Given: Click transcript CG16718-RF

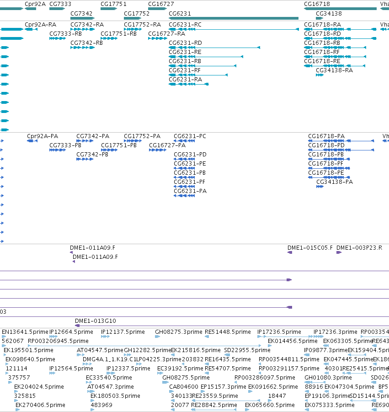Looking at the screenshot, I should point(322,52).
